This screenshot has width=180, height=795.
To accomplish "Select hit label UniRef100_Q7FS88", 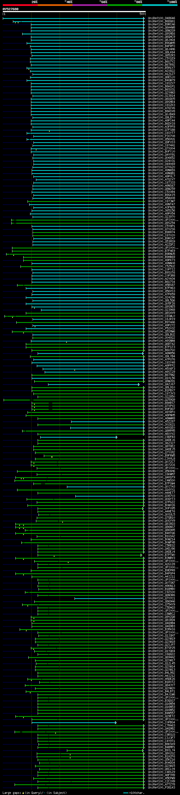I will tap(161, 130).
